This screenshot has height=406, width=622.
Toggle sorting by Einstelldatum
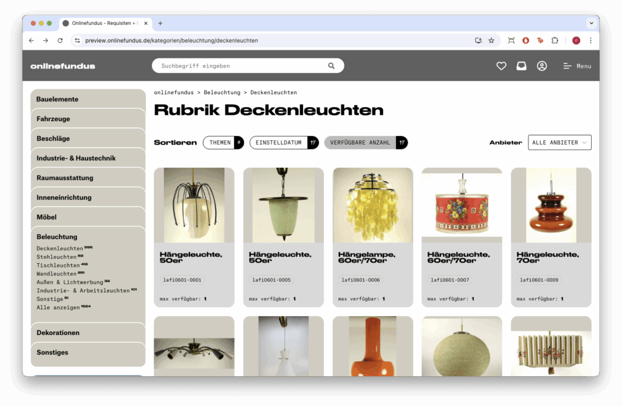(x=284, y=142)
